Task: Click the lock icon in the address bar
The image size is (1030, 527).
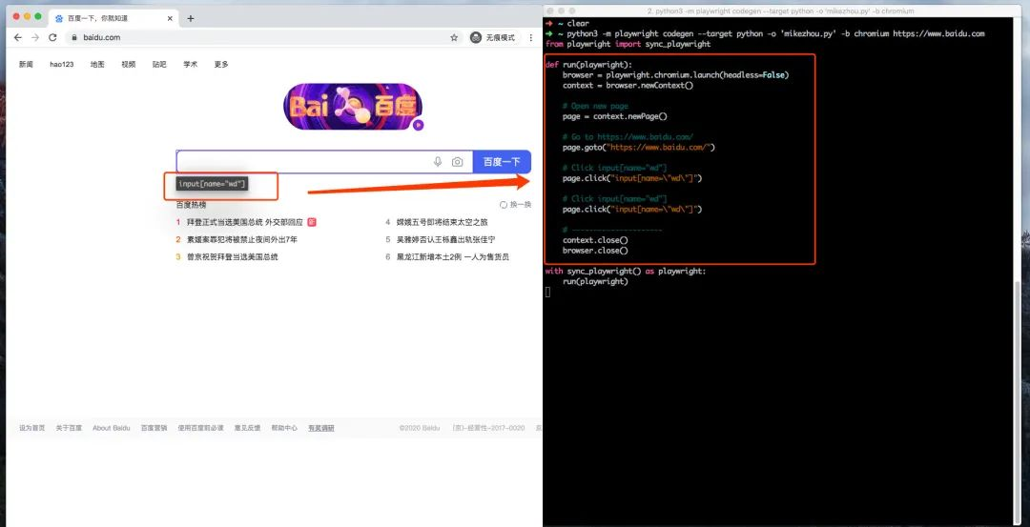Action: (x=74, y=37)
